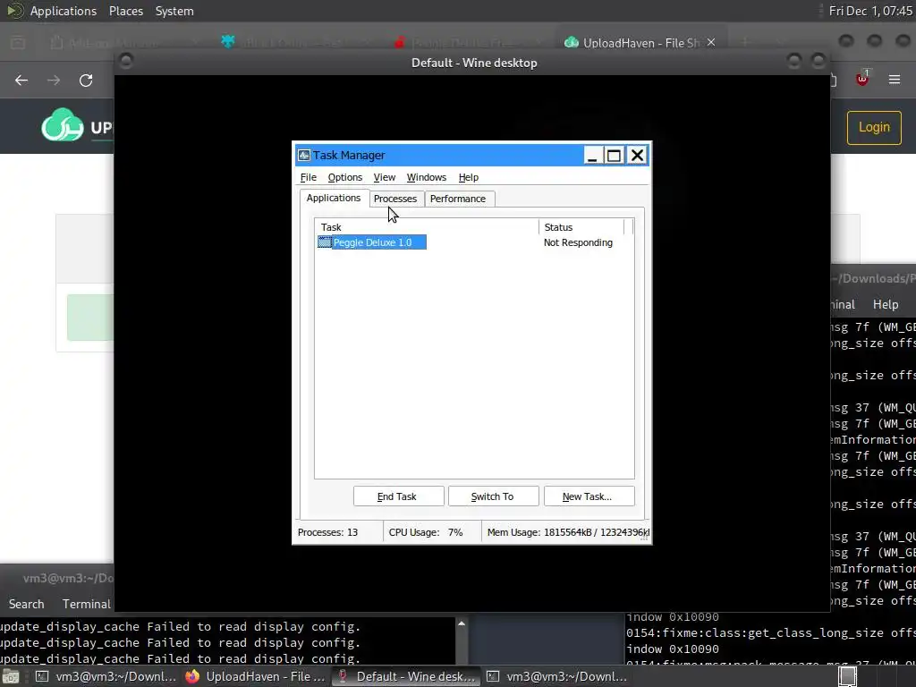Click the Wine desktop window menu button at left
The height and width of the screenshot is (687, 916).
pos(125,60)
